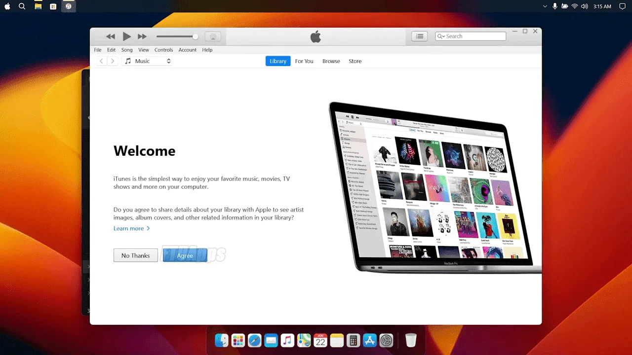Switch to the Browse tab

pyautogui.click(x=331, y=61)
